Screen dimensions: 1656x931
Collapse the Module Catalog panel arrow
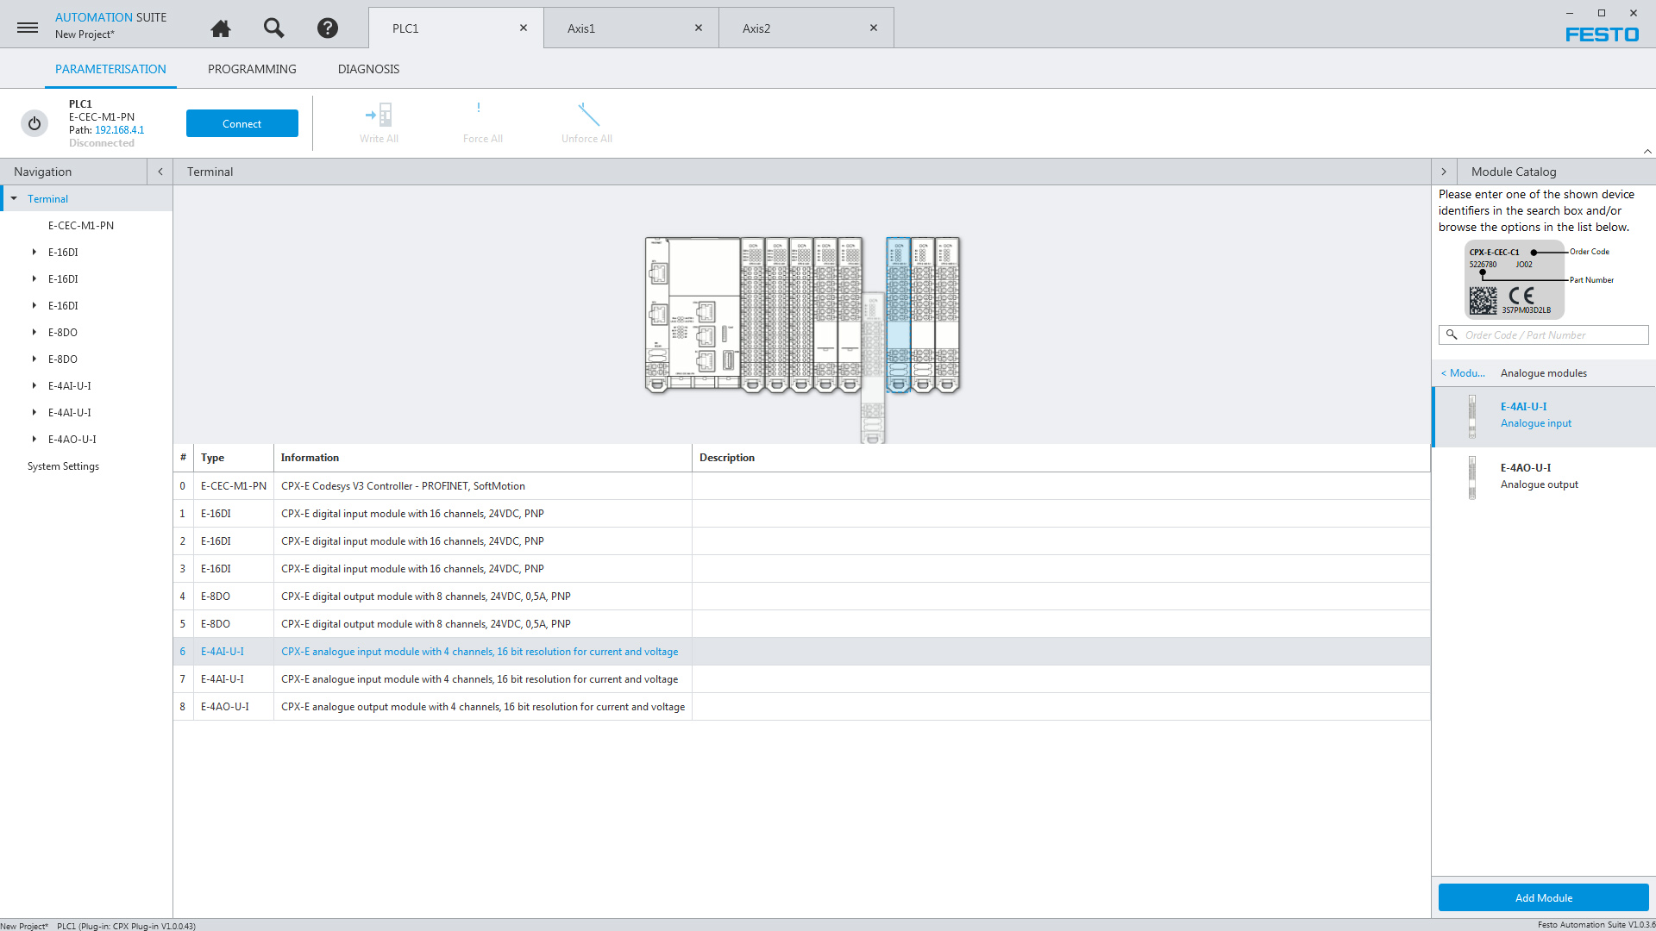1444,172
